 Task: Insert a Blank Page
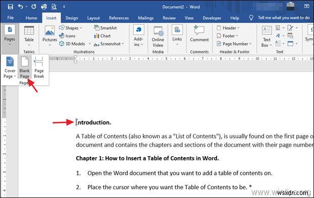[25, 68]
